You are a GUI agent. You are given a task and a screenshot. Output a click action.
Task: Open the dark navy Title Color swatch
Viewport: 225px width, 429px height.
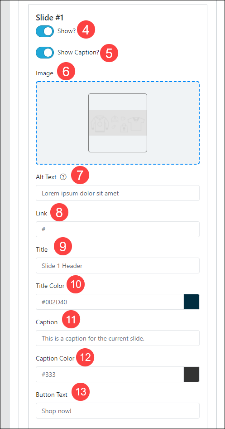click(191, 302)
